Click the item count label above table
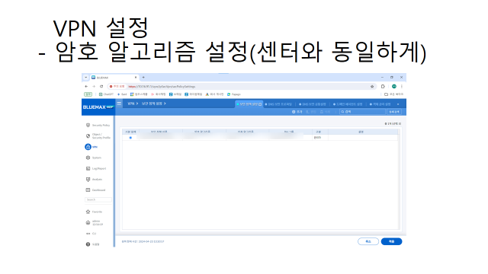The width and height of the screenshot is (488, 274). click(x=393, y=123)
